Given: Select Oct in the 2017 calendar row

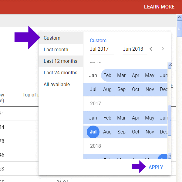Looking at the screenshot, I should (136, 132).
